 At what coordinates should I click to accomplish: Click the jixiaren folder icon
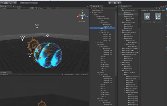pos(127,18)
